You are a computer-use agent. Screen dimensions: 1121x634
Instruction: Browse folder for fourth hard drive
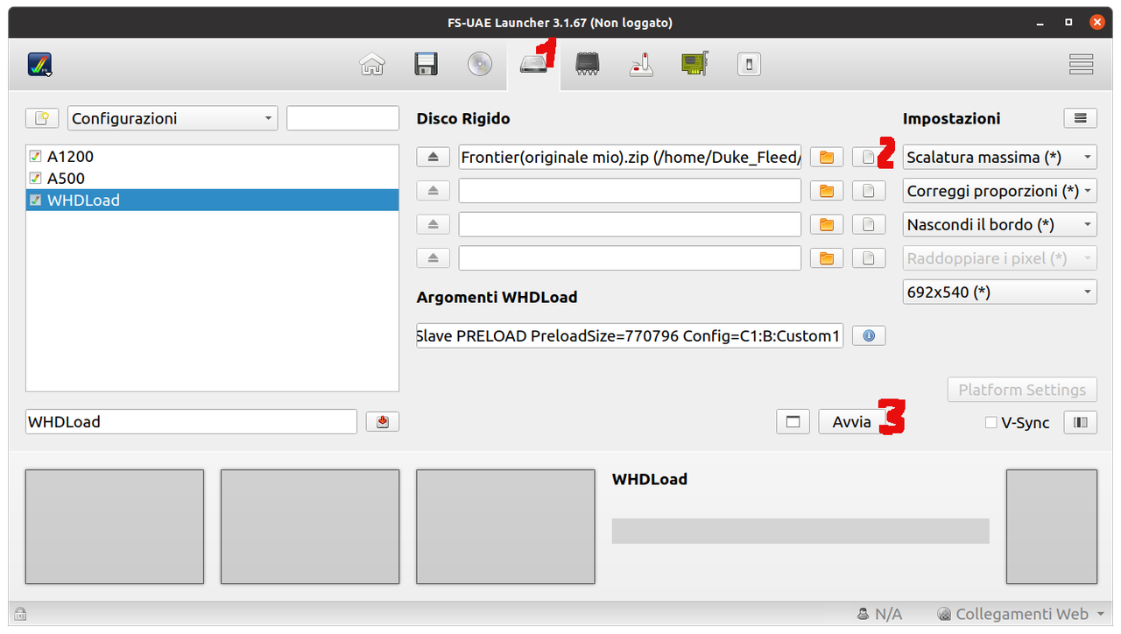[826, 258]
